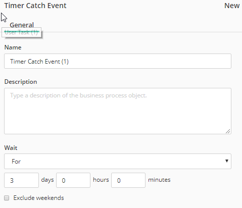Screen dimensions: 242x208
Task: Click the minutes unit label
Action: 159,180
